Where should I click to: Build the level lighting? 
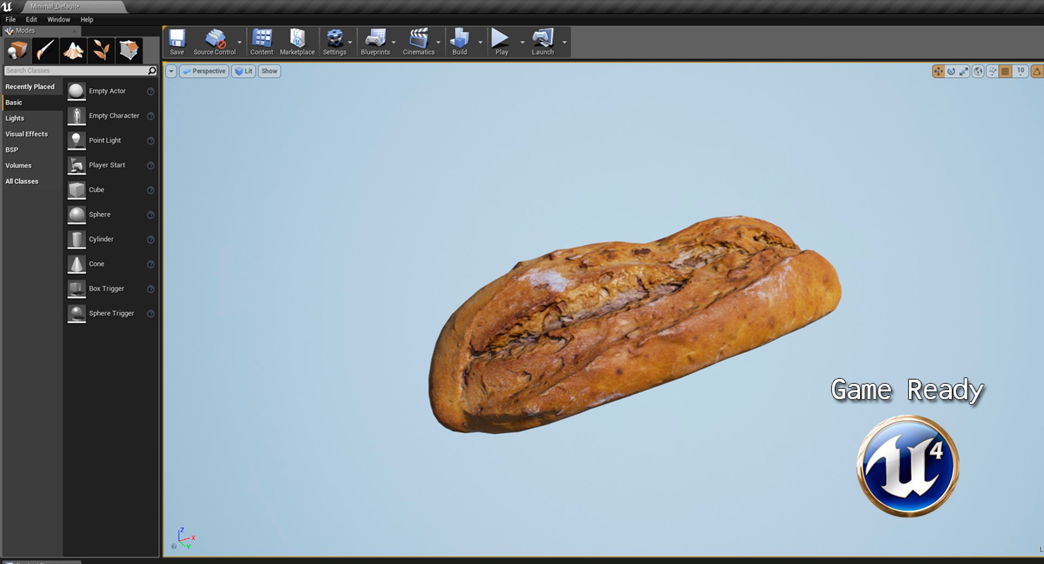point(459,42)
